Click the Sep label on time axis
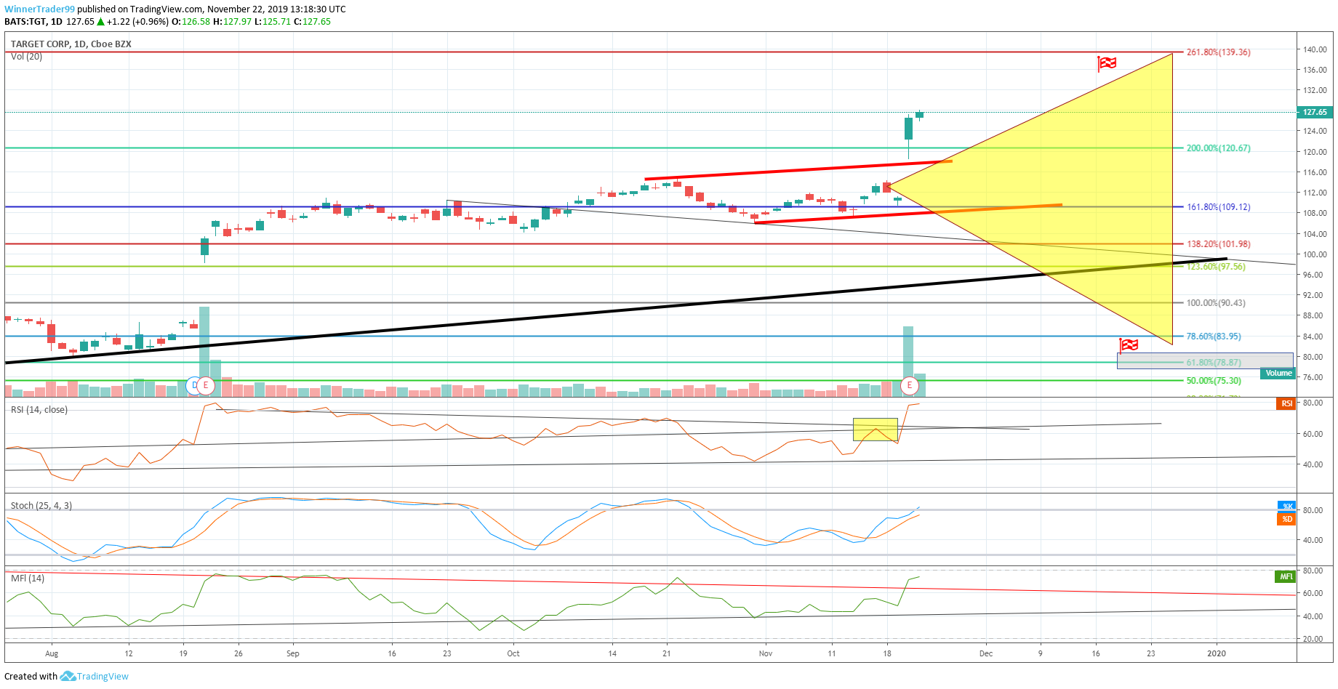 coord(293,653)
